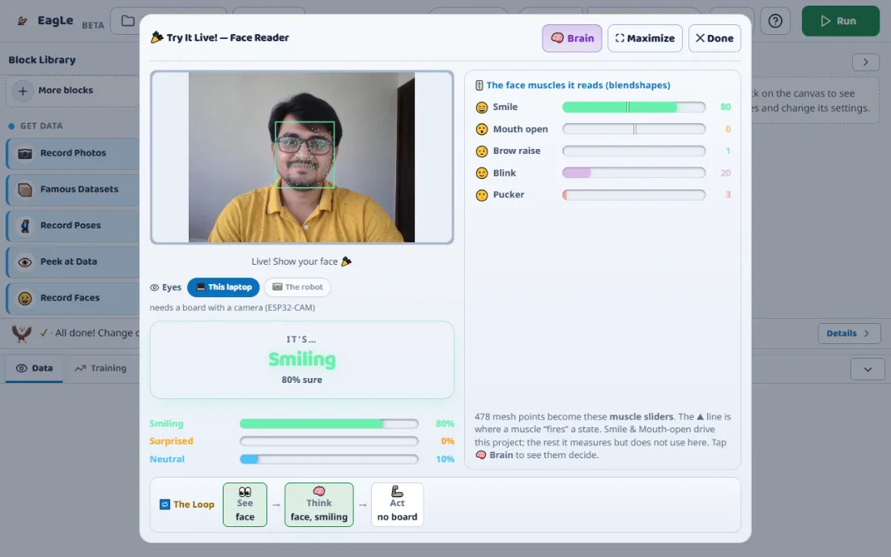Click the Run button behind the dialog

tap(841, 21)
